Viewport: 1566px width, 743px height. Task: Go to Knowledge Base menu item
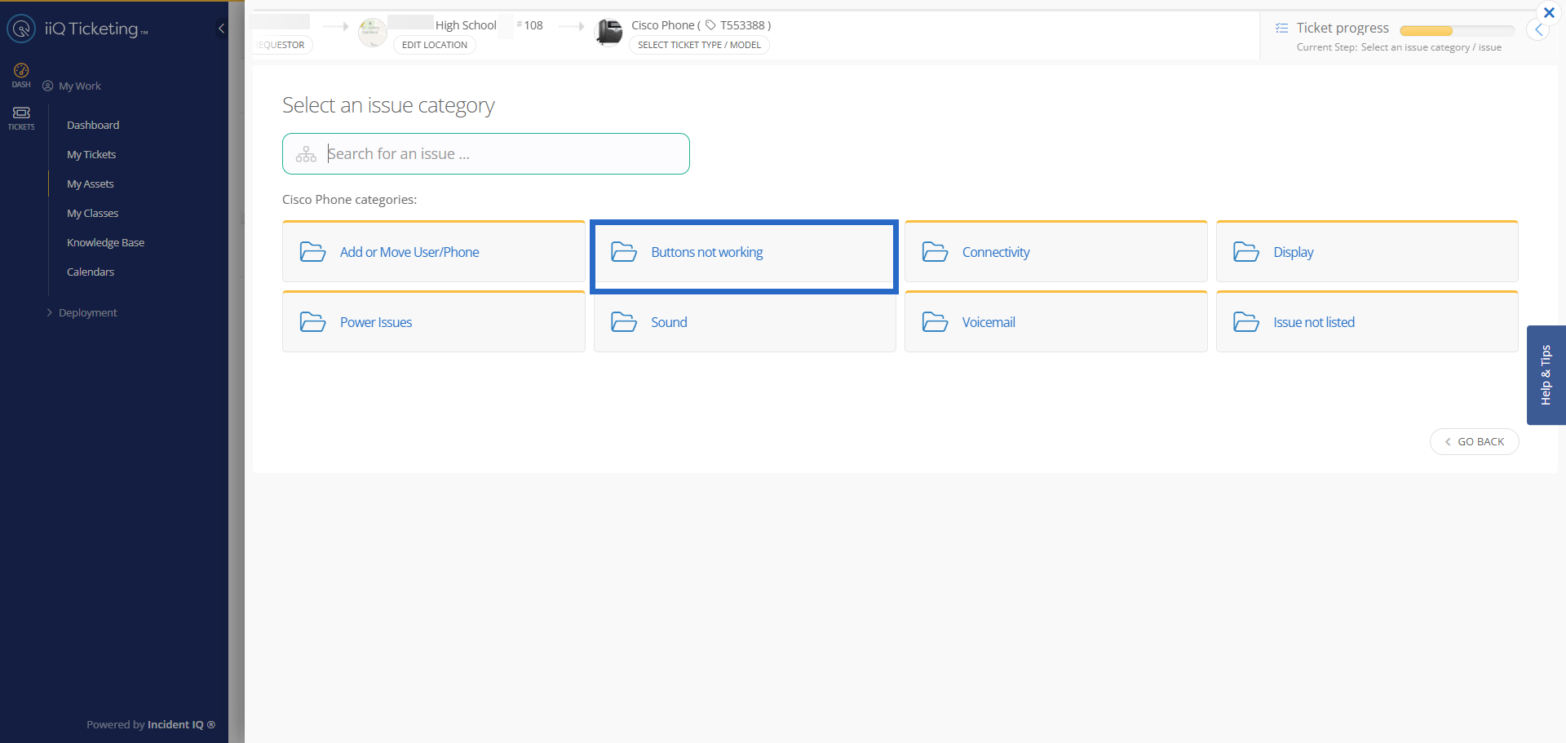coord(105,242)
